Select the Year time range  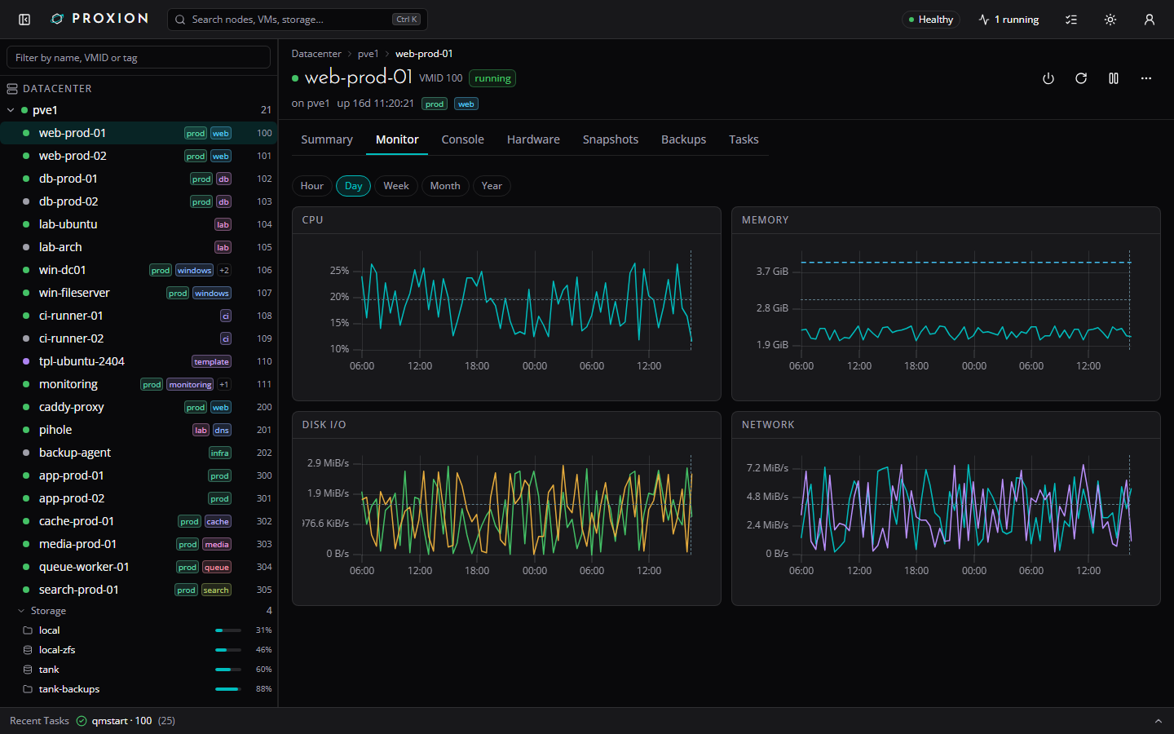point(492,186)
